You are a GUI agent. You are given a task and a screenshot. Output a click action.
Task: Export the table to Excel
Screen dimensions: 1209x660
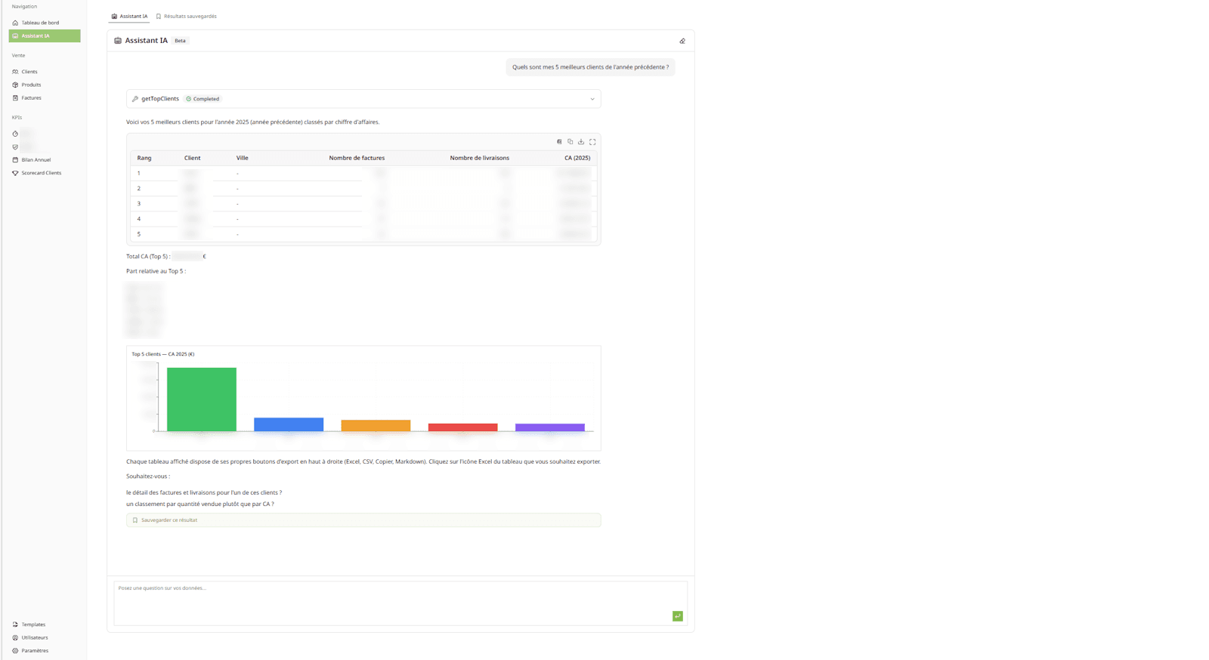coord(559,142)
